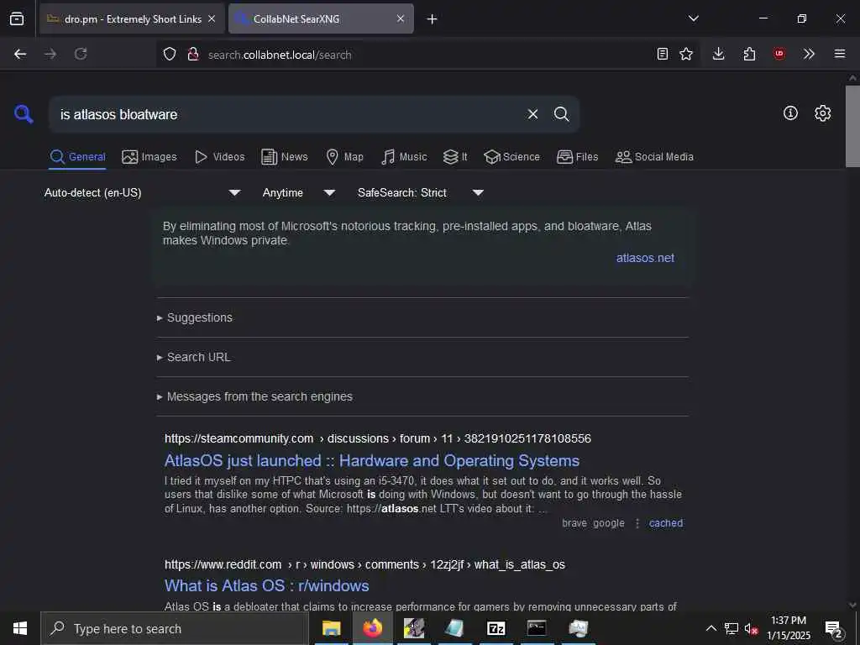Open a new tab with the plus button
860x645 pixels.
(432, 19)
